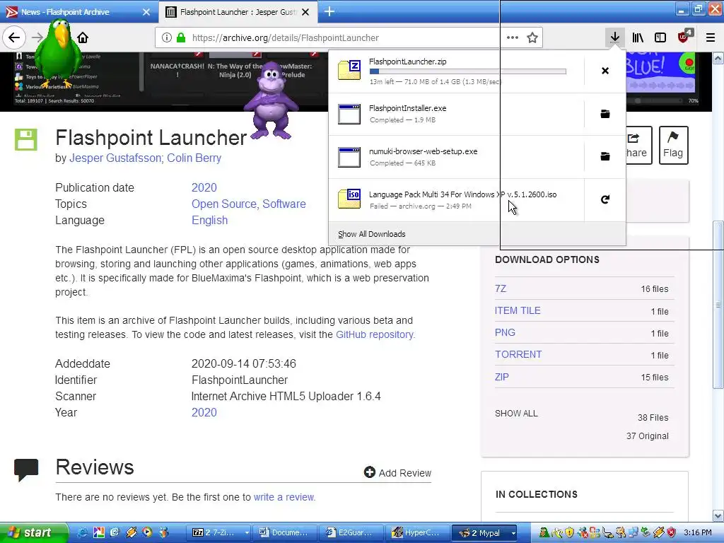Close the News - Flashpoint Archive tab
The height and width of the screenshot is (543, 724).
pos(146,12)
